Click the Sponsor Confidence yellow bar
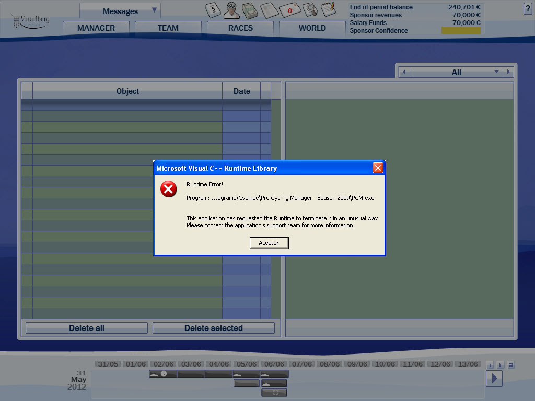The image size is (535, 401). coord(460,31)
